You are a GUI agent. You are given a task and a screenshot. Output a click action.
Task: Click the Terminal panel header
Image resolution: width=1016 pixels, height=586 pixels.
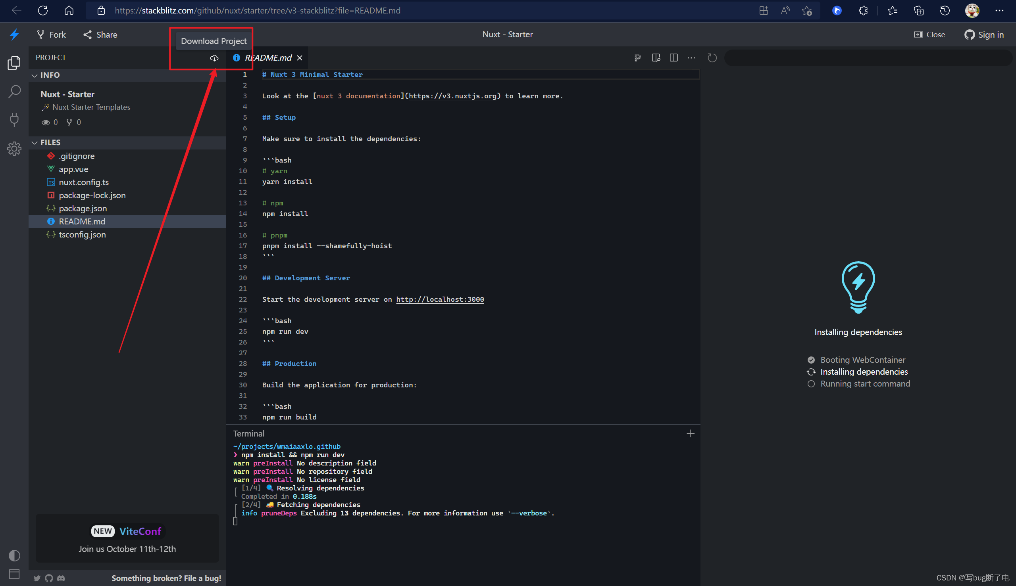248,434
